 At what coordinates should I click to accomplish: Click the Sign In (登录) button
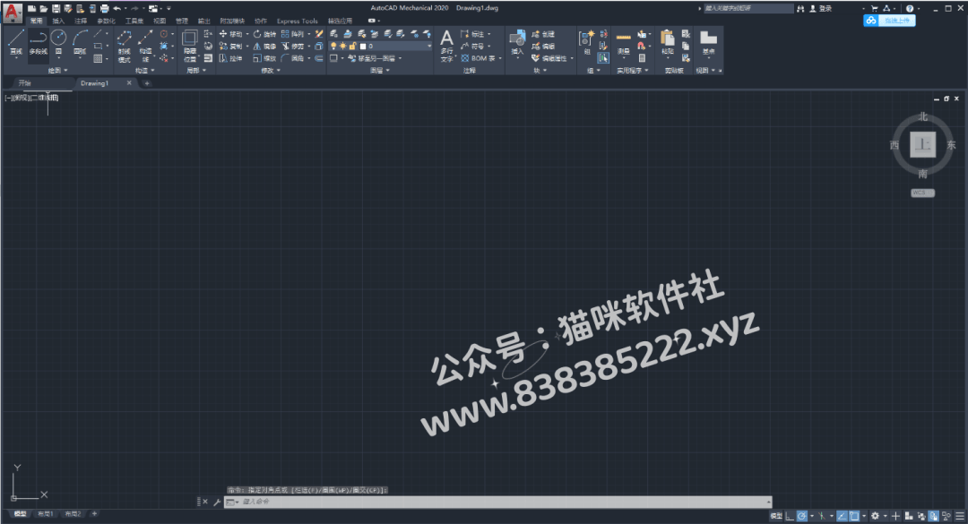click(820, 9)
